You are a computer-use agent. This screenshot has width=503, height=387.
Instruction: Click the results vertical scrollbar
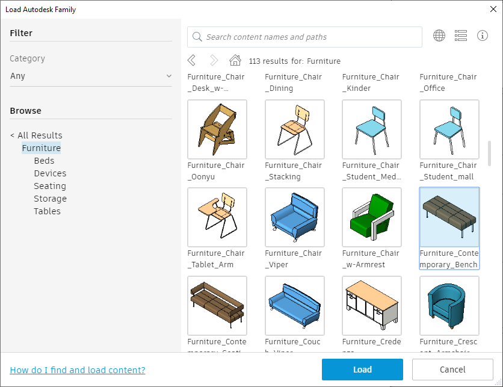click(x=489, y=153)
